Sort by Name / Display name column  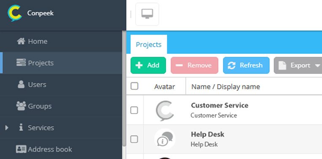pos(226,87)
